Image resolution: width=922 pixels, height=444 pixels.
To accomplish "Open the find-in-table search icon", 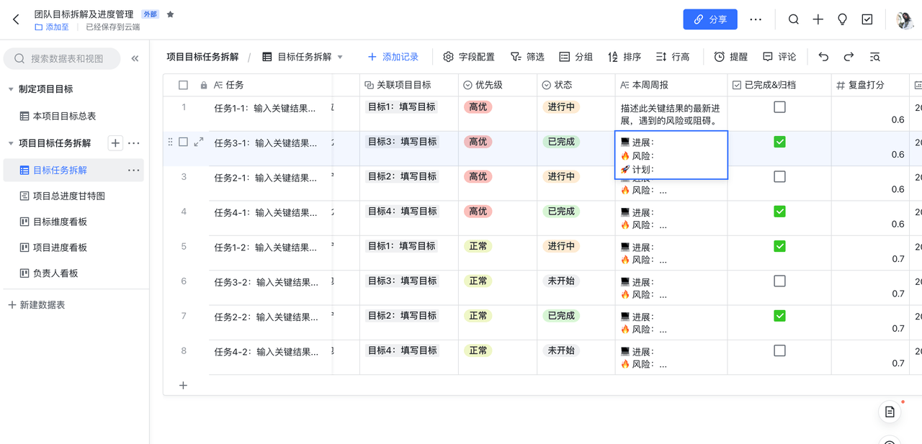I will tap(874, 57).
